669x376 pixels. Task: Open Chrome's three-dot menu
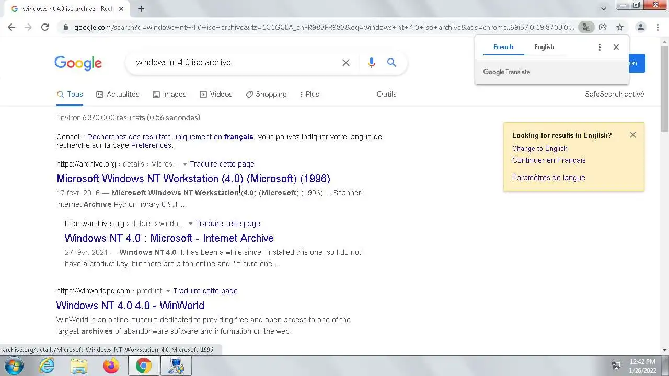pyautogui.click(x=658, y=27)
